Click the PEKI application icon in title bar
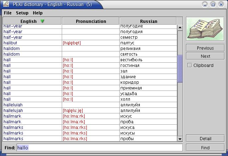 click(6, 5)
